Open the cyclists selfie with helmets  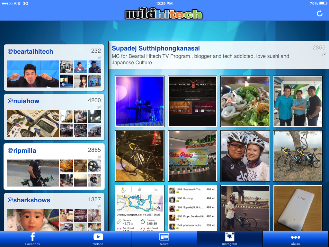(x=245, y=156)
